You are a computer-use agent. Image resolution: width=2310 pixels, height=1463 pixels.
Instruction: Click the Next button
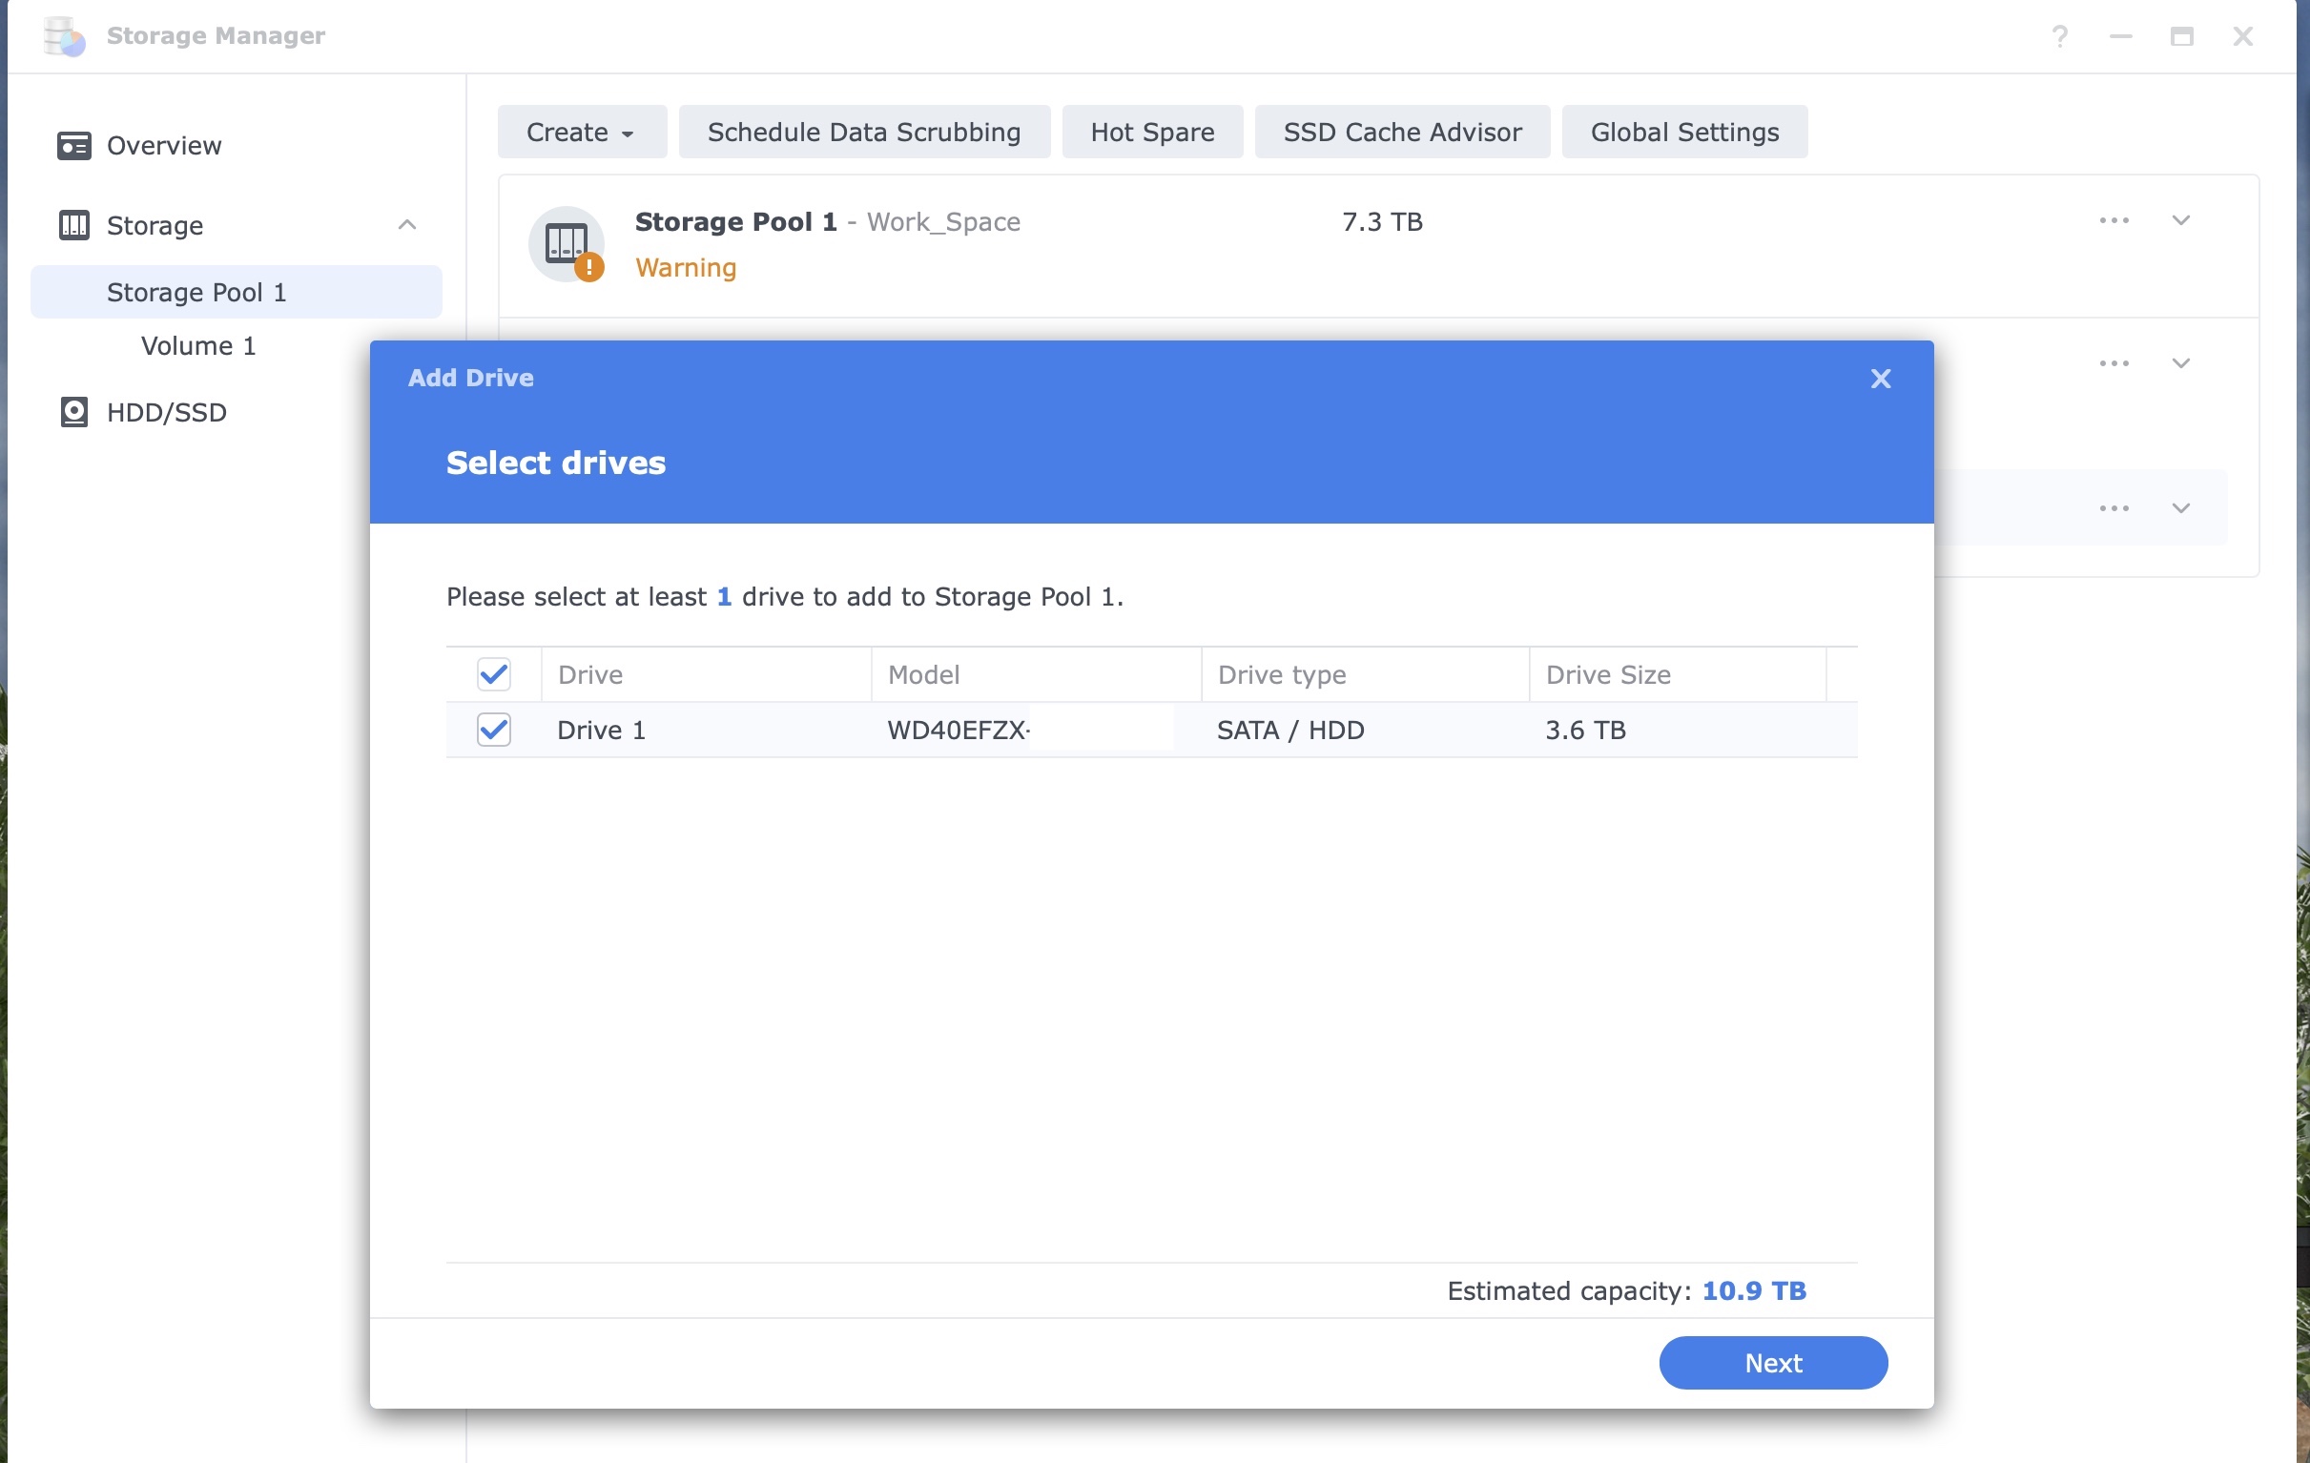(x=1773, y=1362)
